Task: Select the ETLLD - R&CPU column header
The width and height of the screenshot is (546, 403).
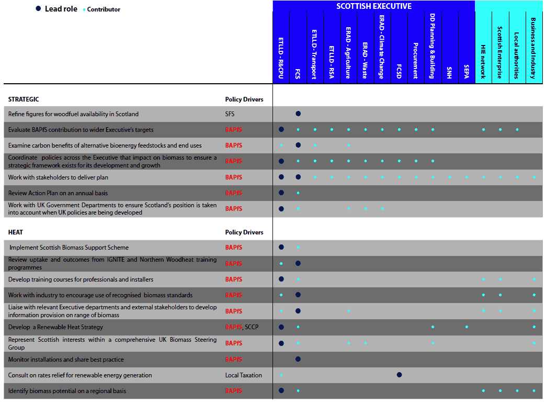Action: tap(281, 58)
